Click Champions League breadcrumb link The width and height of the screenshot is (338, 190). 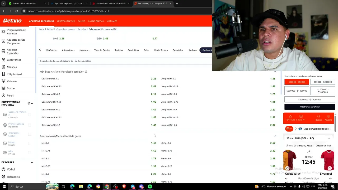pos(65,29)
